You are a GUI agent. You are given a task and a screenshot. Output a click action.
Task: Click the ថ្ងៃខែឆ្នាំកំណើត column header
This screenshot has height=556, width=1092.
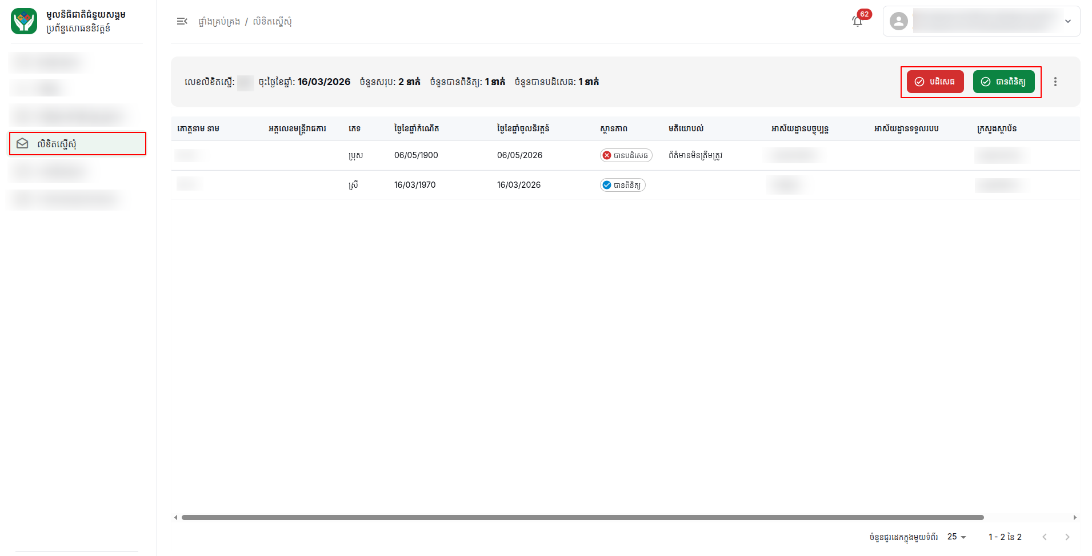click(417, 128)
